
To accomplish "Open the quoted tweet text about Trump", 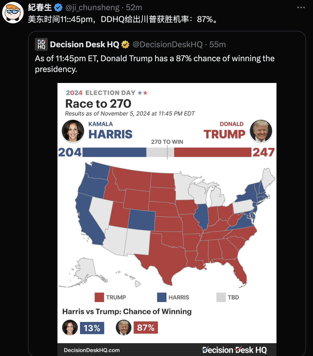I will (155, 64).
